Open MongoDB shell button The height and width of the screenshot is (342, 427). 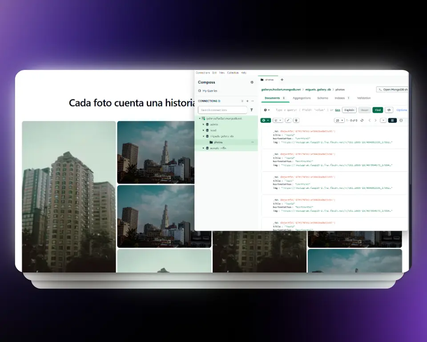coord(392,90)
